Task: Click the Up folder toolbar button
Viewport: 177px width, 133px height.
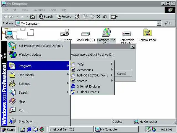Action: click(33, 17)
